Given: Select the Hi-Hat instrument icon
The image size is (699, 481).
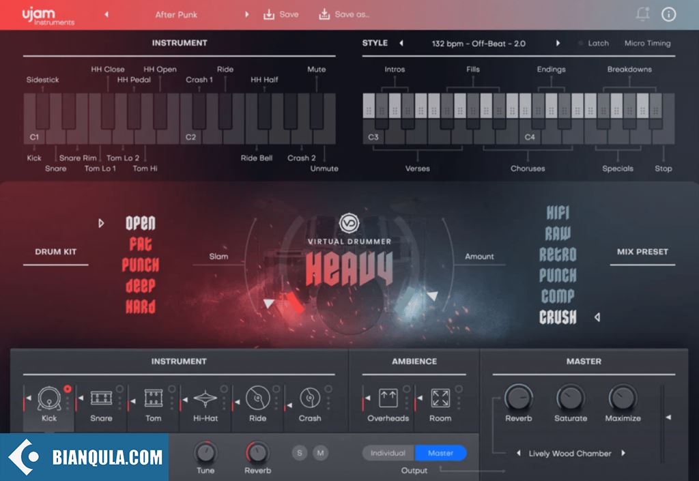Looking at the screenshot, I should coord(205,398).
